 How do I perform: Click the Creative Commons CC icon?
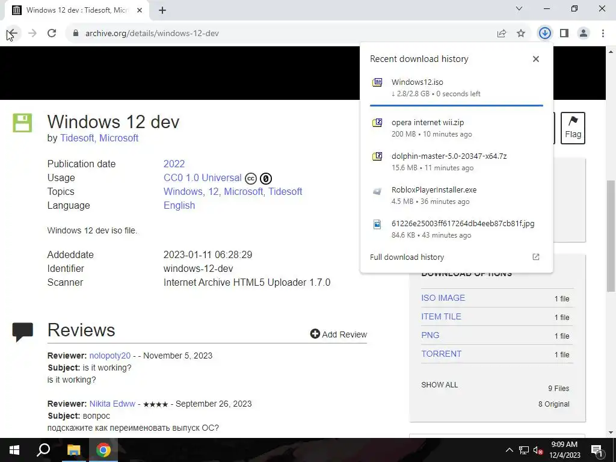tap(251, 179)
